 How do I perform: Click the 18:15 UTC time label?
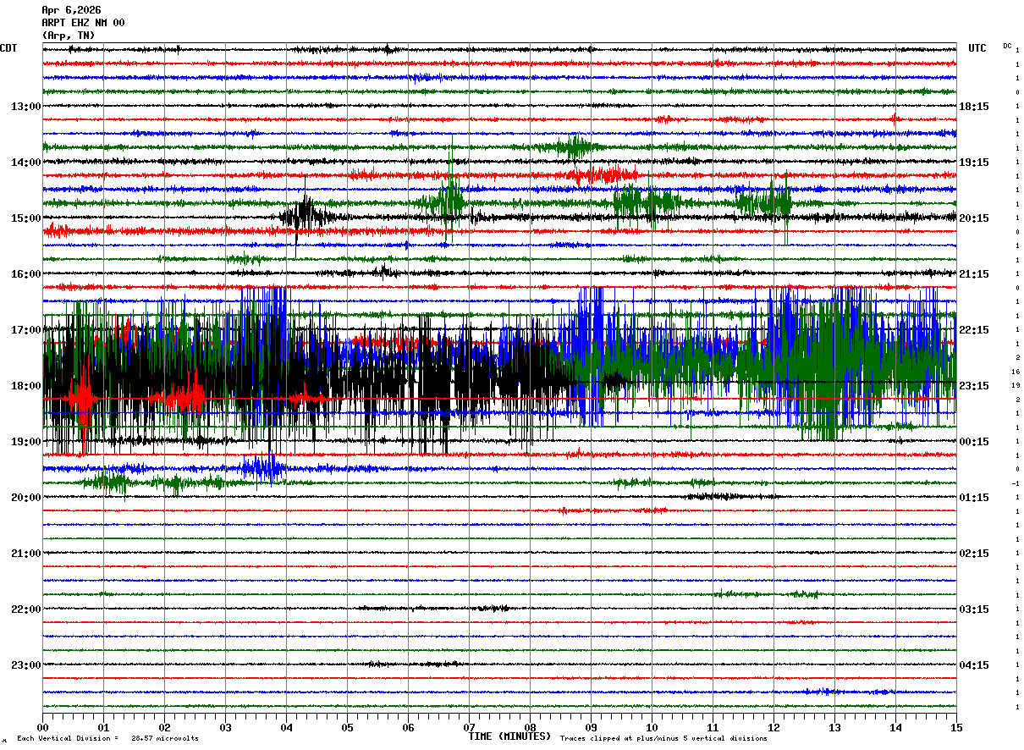tap(973, 107)
